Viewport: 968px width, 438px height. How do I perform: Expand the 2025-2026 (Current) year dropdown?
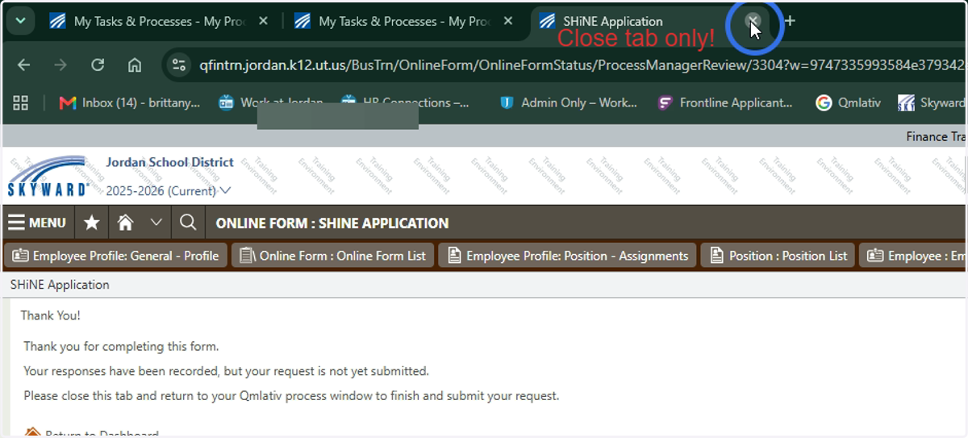tap(168, 191)
